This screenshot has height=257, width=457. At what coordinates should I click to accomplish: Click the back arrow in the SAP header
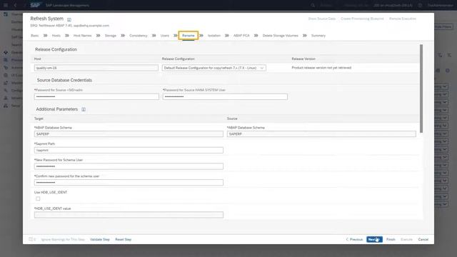click(x=15, y=5)
